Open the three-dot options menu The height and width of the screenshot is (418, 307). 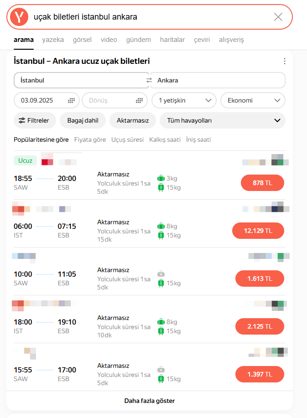(285, 61)
